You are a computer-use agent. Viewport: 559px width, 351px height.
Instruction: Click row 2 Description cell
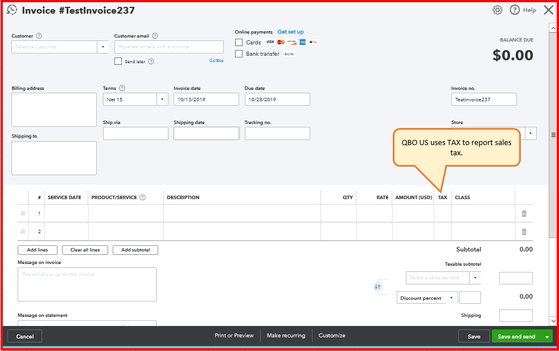click(x=242, y=232)
